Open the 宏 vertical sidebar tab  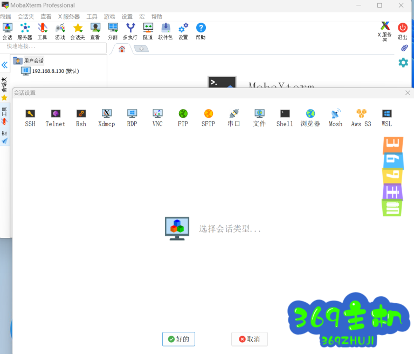pos(4,137)
